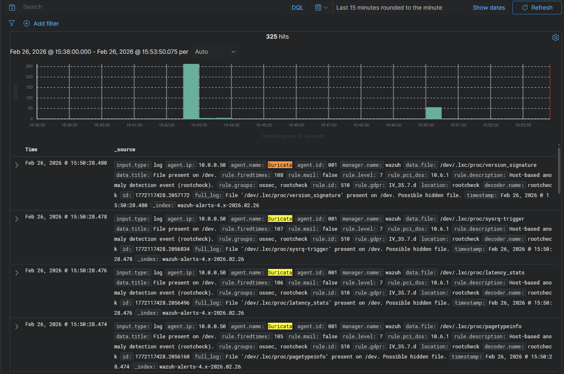Click the saved query disk icon
This screenshot has width=564, height=374.
[x=12, y=8]
